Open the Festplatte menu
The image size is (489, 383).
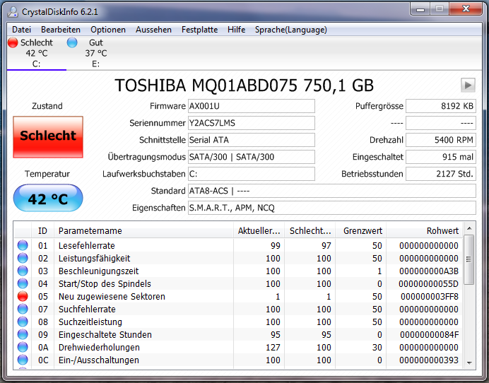click(199, 30)
